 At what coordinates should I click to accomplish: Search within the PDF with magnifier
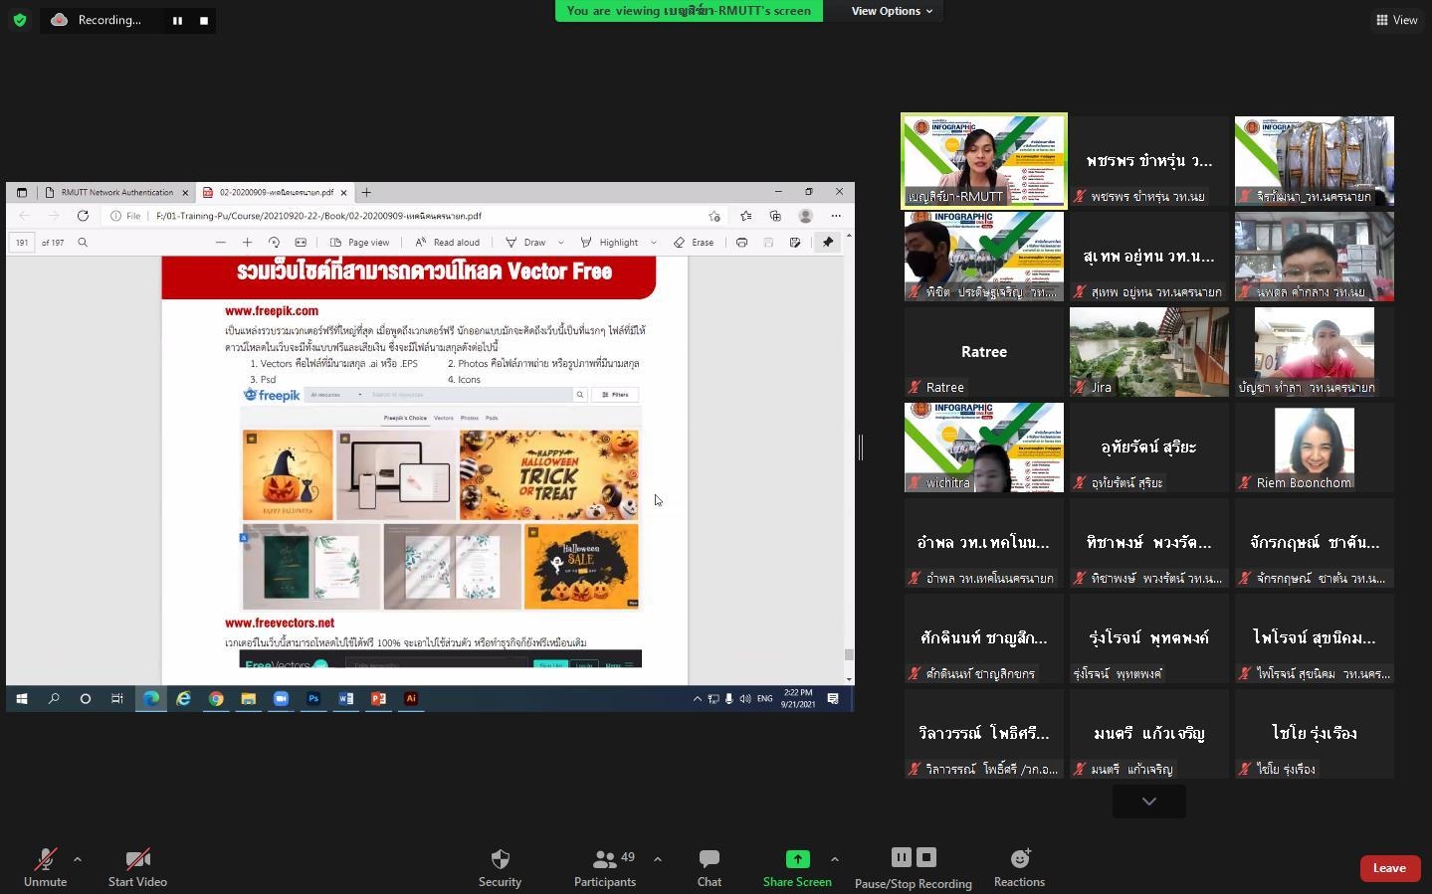pyautogui.click(x=83, y=243)
